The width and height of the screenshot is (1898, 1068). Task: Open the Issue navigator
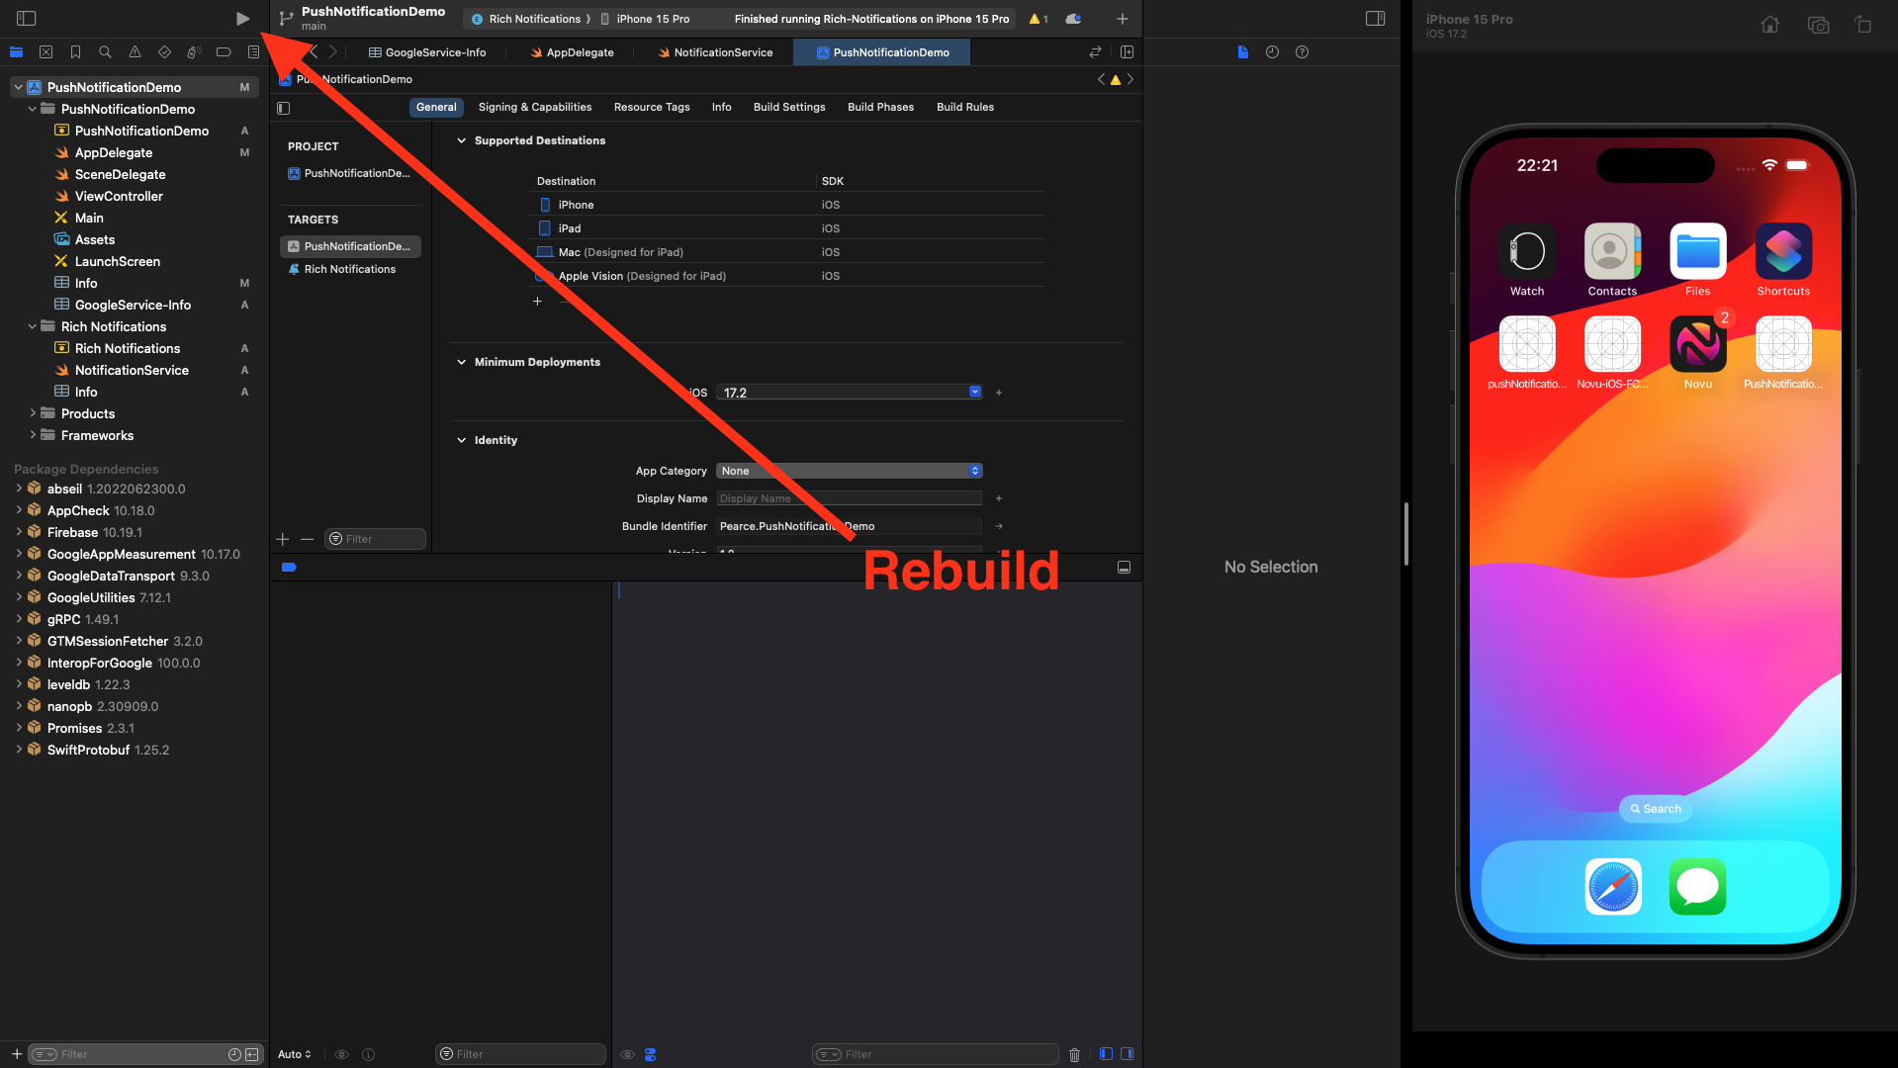135,52
